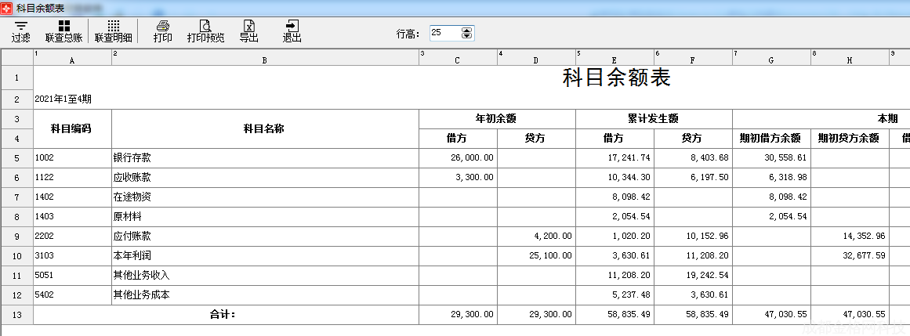Select column E header
The image size is (910, 336).
click(615, 60)
